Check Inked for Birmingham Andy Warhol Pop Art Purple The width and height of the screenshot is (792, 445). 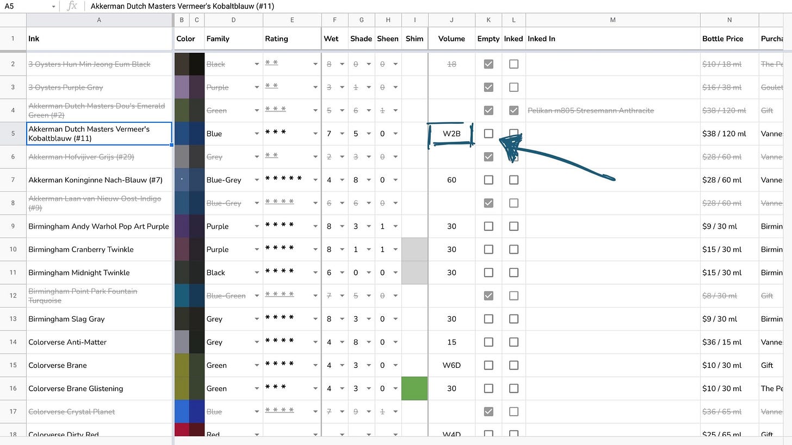coord(513,226)
